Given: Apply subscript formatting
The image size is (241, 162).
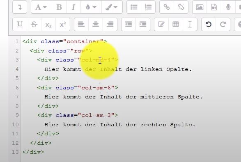Looking at the screenshot, I should (x=48, y=24).
